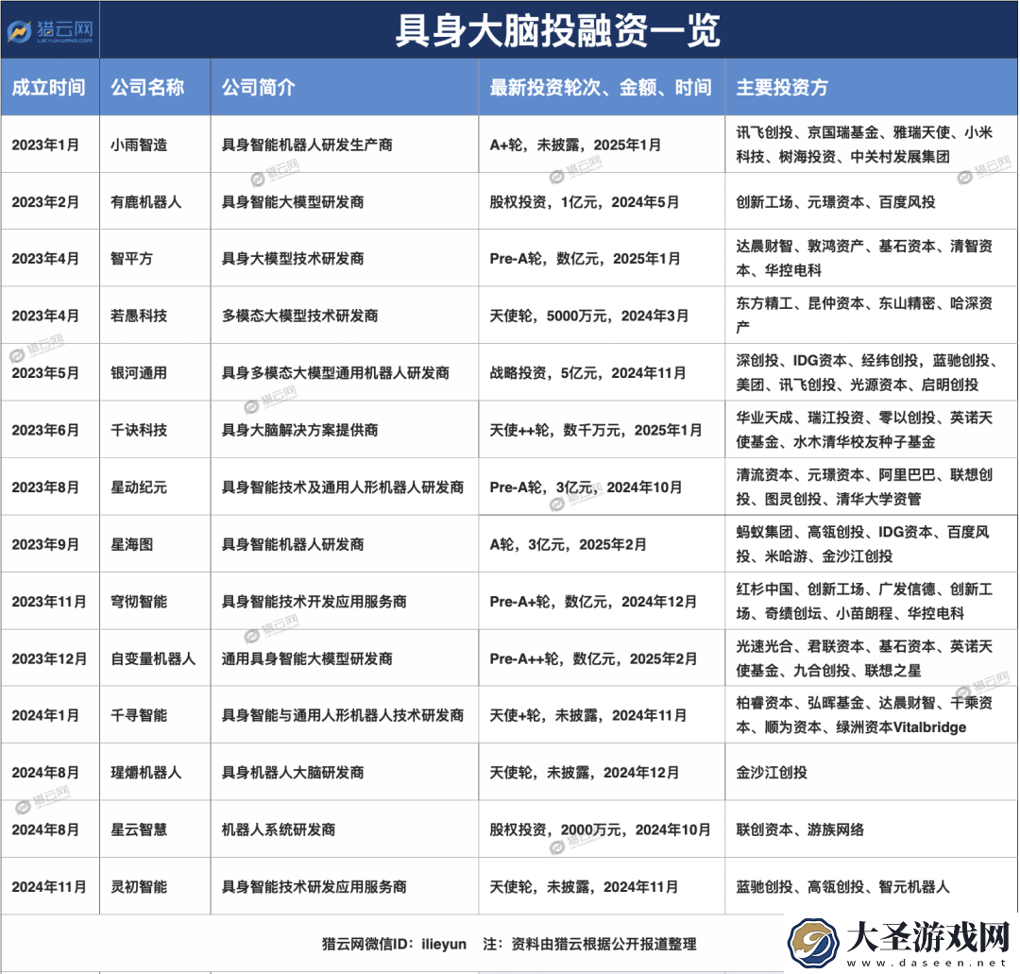1020x974 pixels.
Task: Click company name 小雨智造
Action: tap(139, 145)
